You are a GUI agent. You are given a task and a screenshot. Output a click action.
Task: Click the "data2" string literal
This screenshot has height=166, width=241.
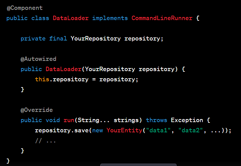click(191, 130)
